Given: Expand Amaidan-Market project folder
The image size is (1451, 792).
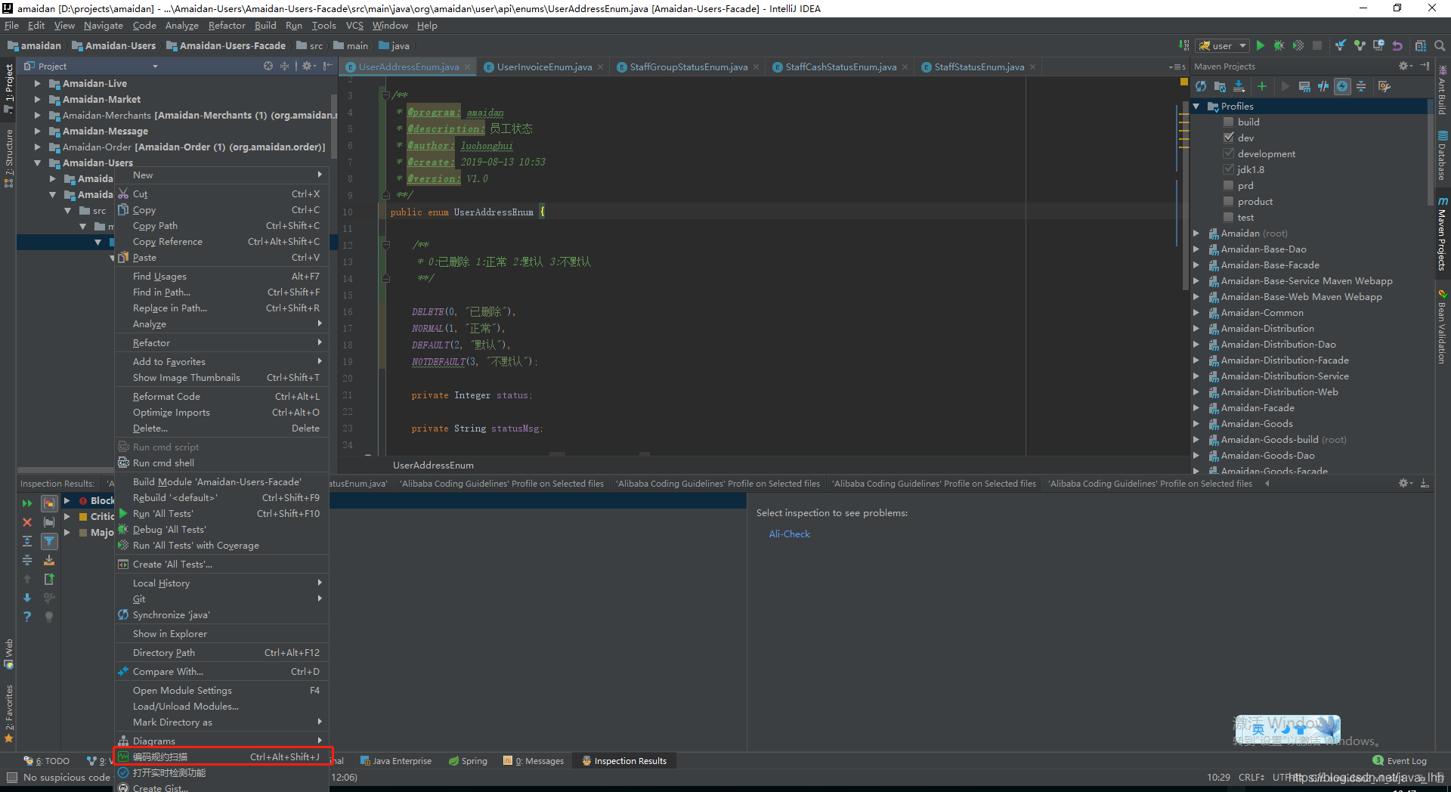Looking at the screenshot, I should pyautogui.click(x=37, y=99).
